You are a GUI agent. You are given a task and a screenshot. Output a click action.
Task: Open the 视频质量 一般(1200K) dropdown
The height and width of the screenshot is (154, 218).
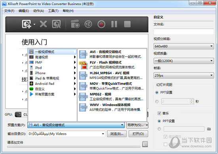point(184,61)
